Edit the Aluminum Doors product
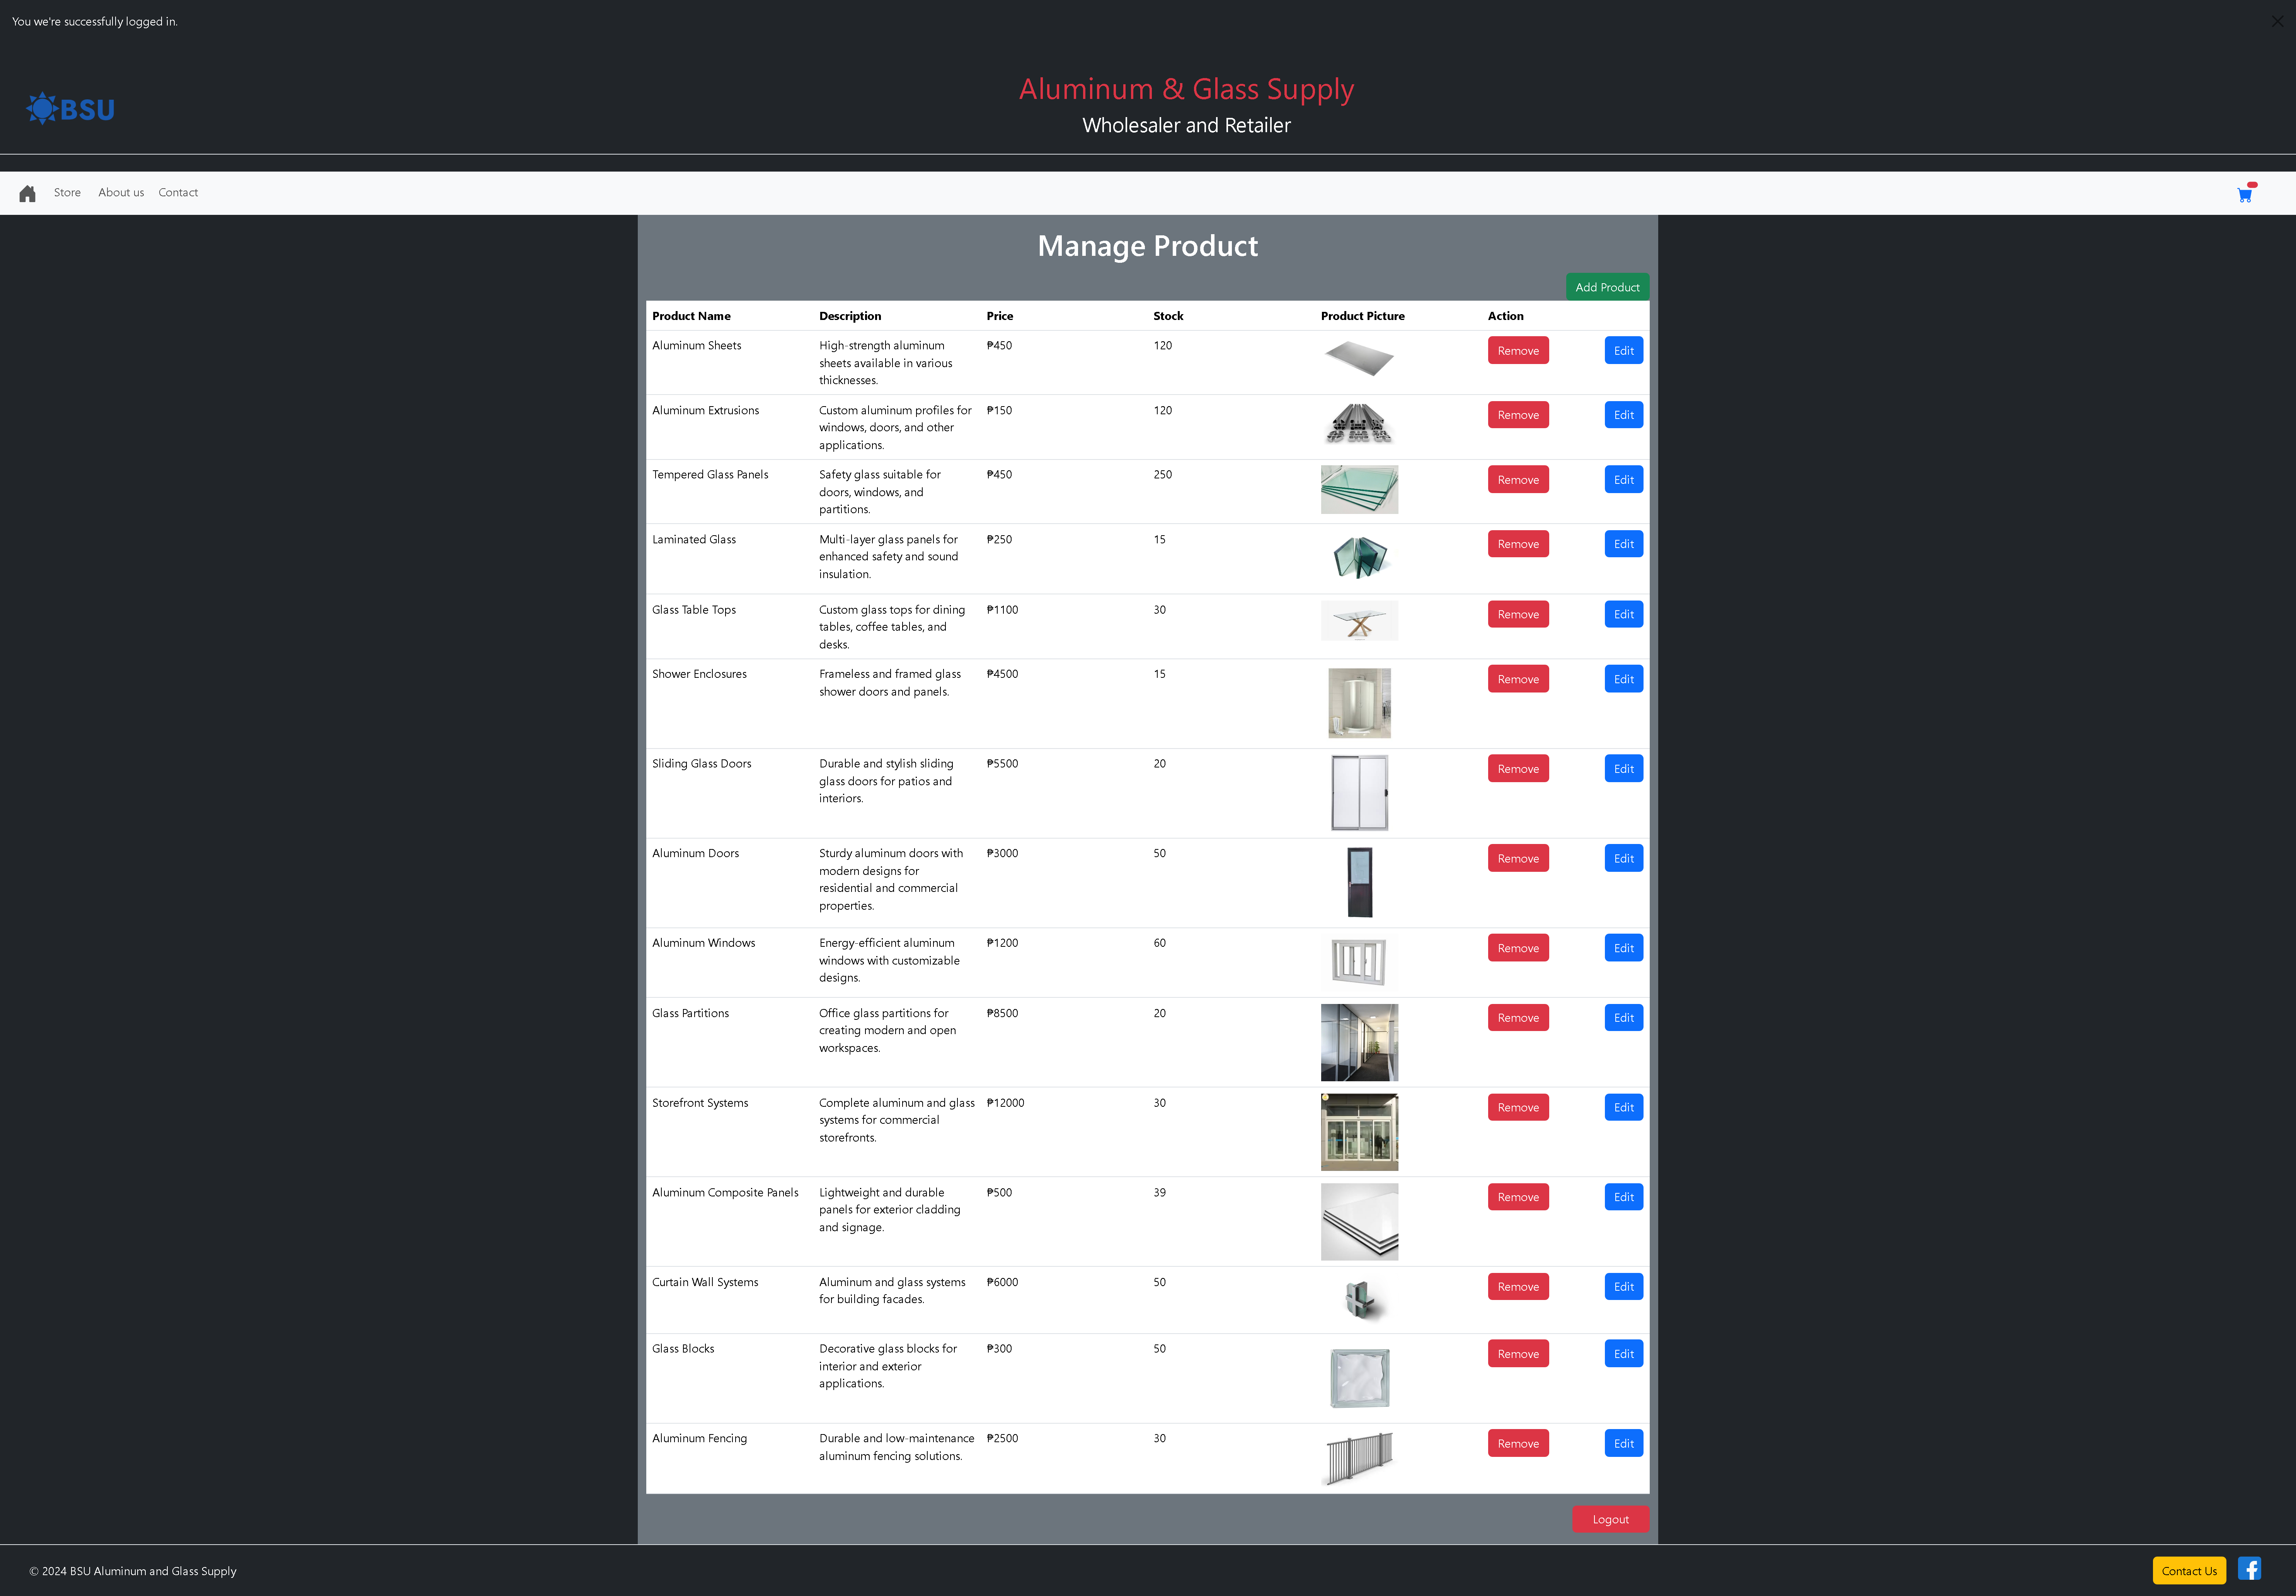This screenshot has width=2296, height=1596. coord(1624,858)
